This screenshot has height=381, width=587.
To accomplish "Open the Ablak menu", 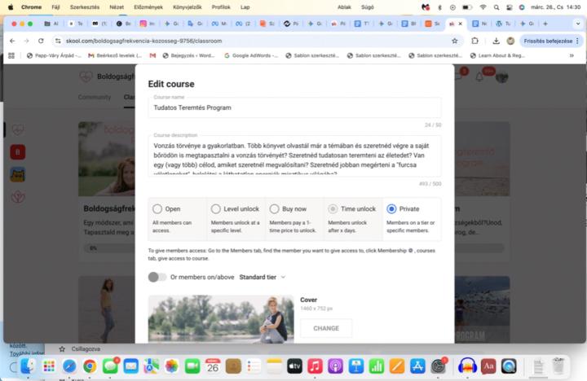I will pyautogui.click(x=344, y=7).
